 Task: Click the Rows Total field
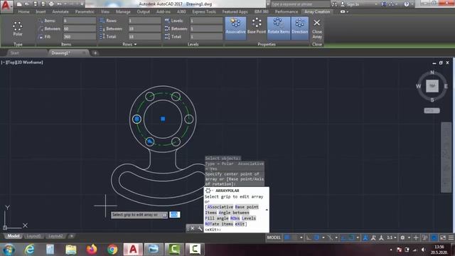click(144, 36)
